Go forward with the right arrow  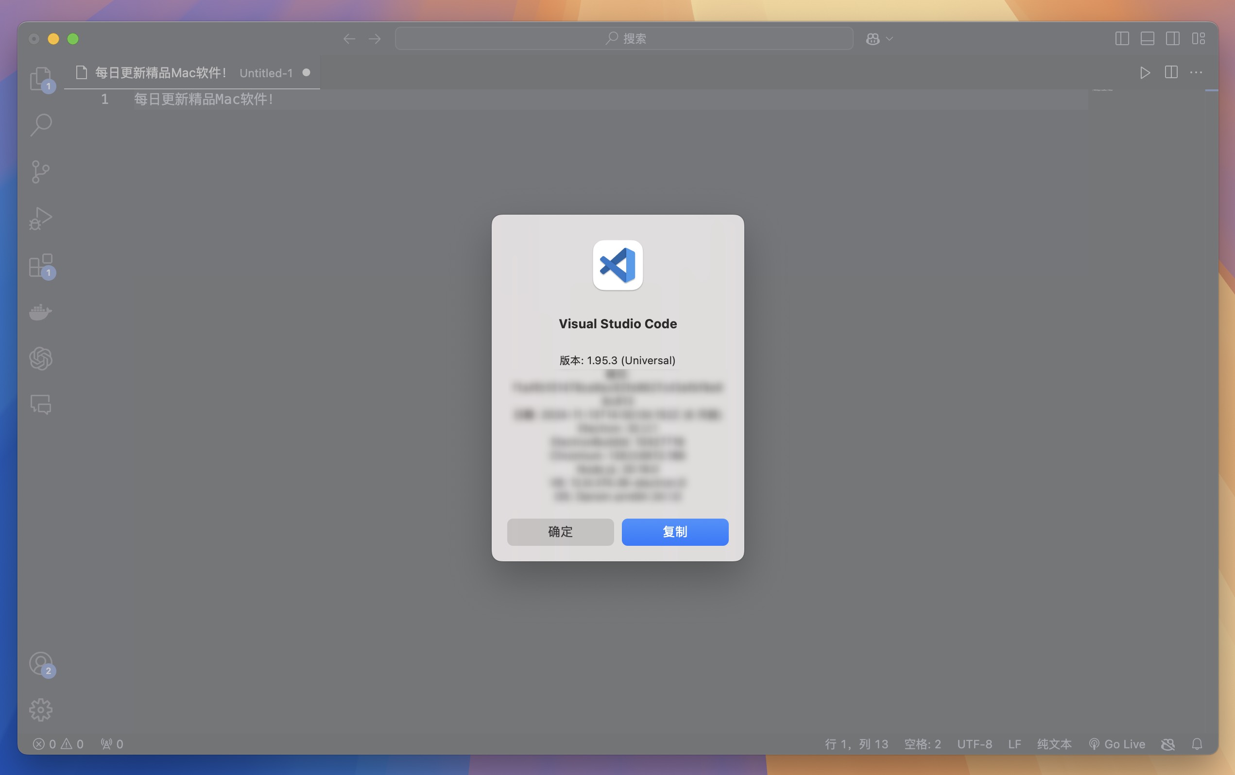(x=375, y=38)
